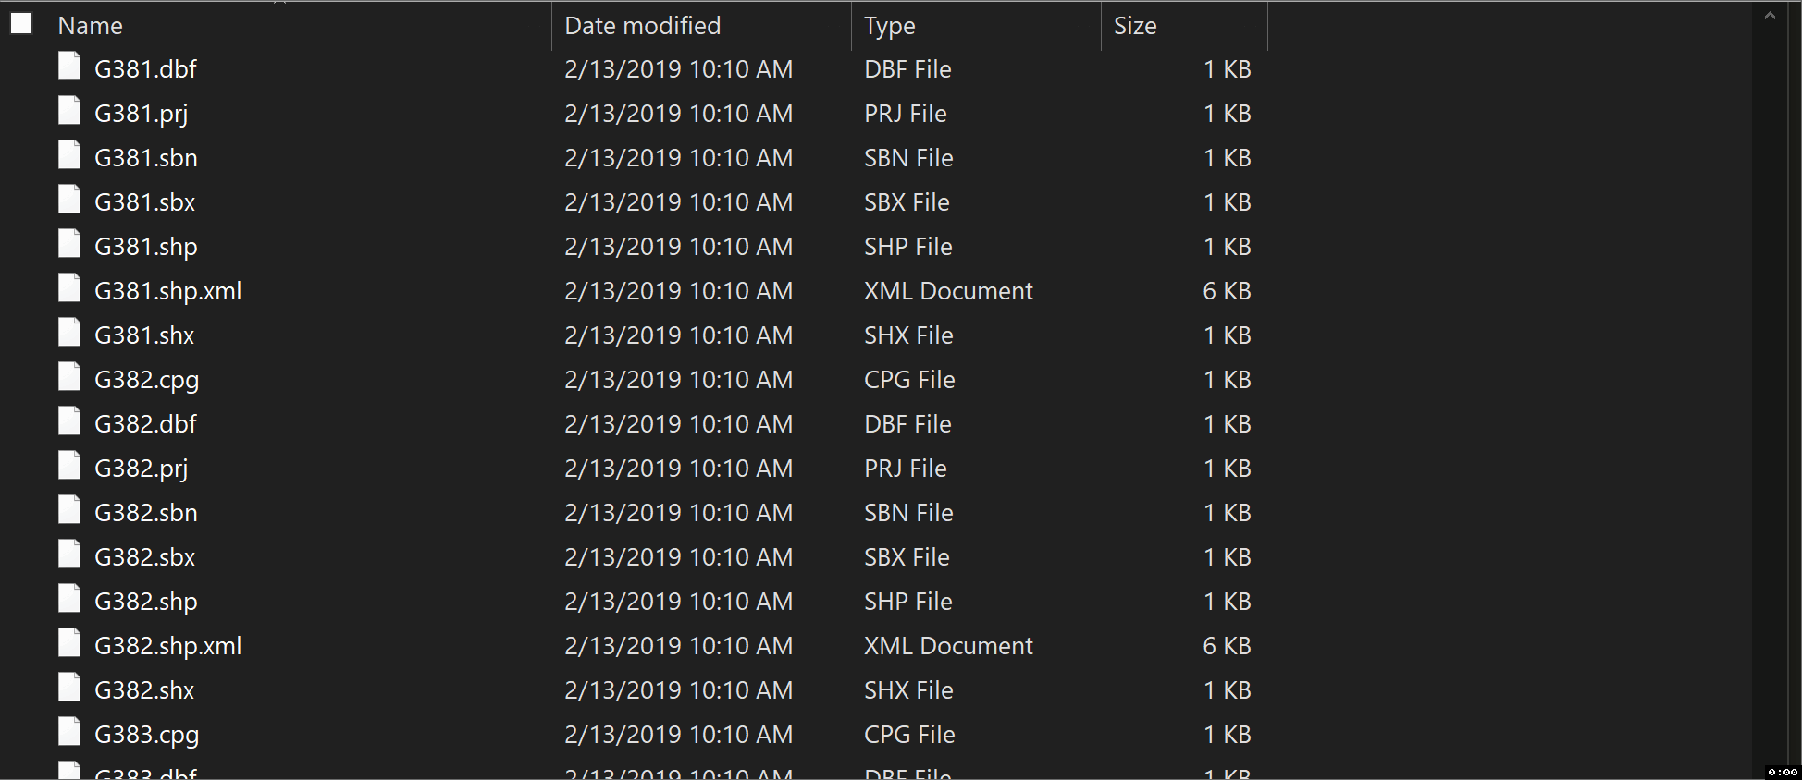This screenshot has width=1802, height=780.
Task: Select the G382.cpg file icon
Action: pos(69,377)
